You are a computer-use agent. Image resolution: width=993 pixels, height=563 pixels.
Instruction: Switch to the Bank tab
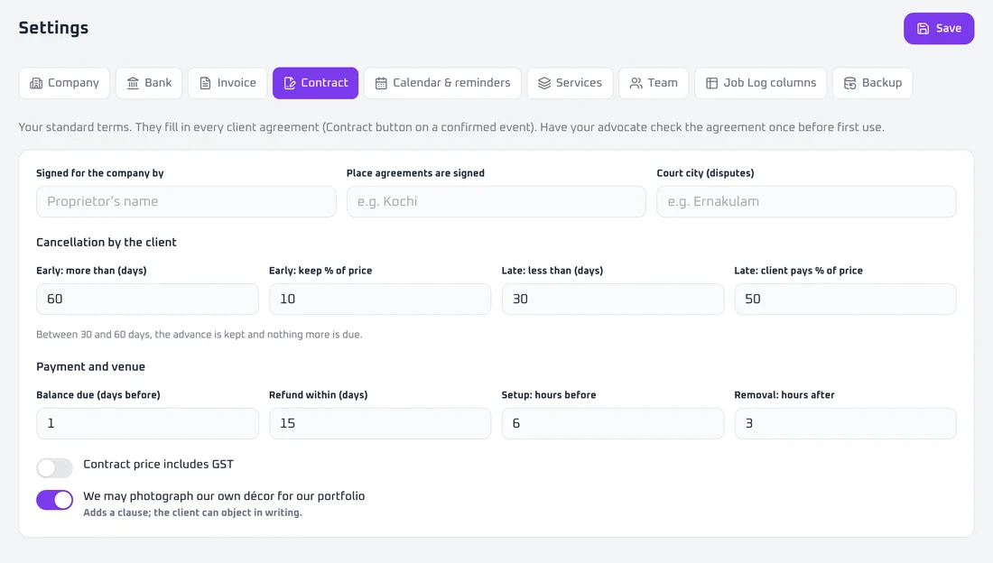click(149, 83)
